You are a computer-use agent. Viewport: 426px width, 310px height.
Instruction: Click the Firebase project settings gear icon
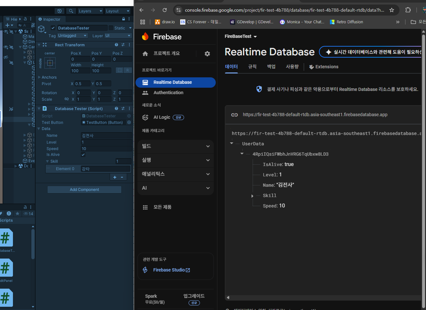[x=207, y=54]
